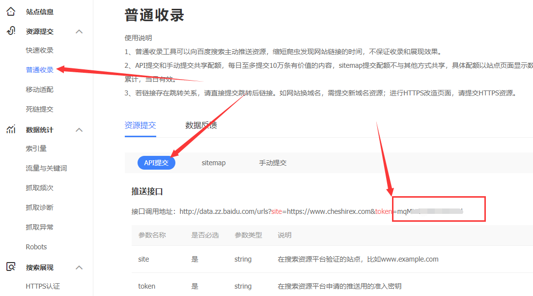Image resolution: width=533 pixels, height=296 pixels.
Task: Select the sitemap submission option
Action: click(214, 163)
